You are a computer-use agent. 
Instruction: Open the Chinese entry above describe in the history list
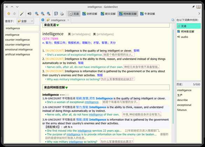point(180,95)
